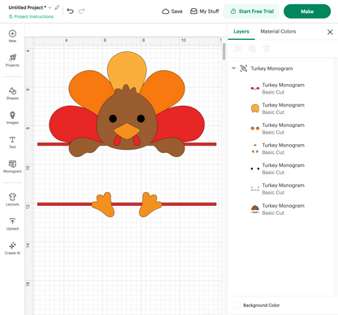Open the Monogram maker tool
The height and width of the screenshot is (315, 338).
pyautogui.click(x=12, y=164)
